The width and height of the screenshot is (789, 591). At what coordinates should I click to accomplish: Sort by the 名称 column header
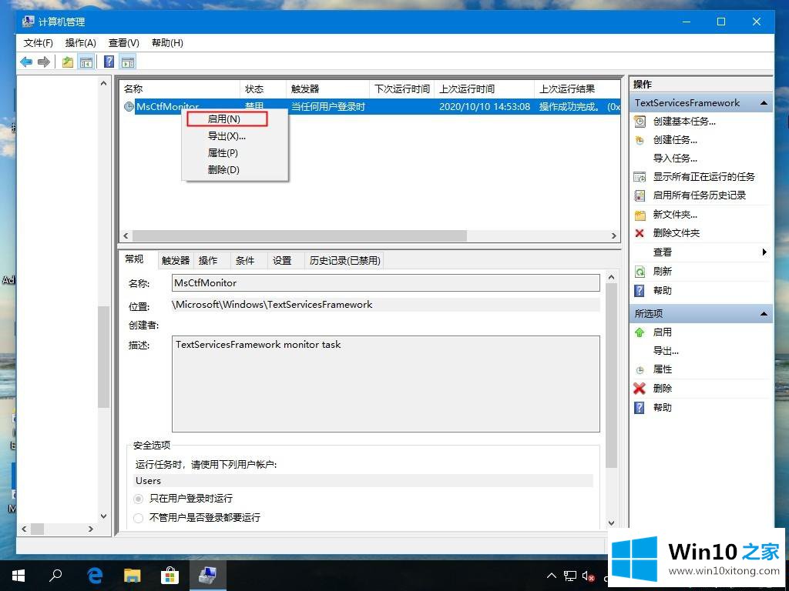click(x=180, y=89)
